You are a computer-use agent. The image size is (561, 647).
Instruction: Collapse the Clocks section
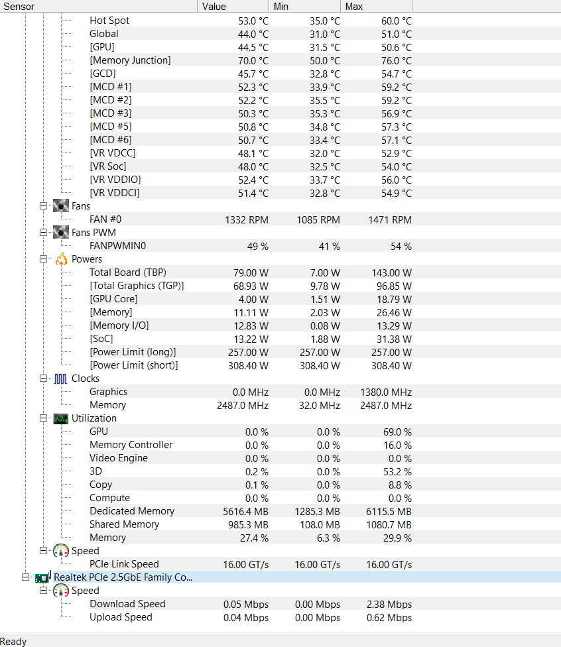pyautogui.click(x=42, y=378)
